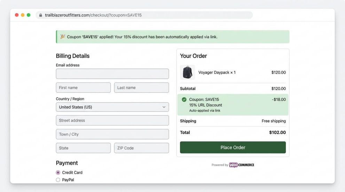Click the 'Shipping' label
The height and width of the screenshot is (192, 345).
[188, 121]
